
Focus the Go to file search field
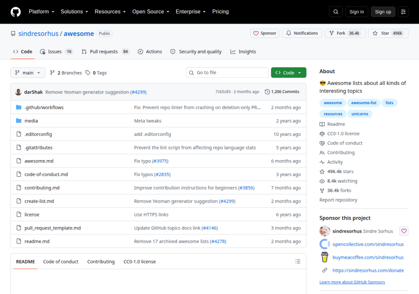click(227, 73)
